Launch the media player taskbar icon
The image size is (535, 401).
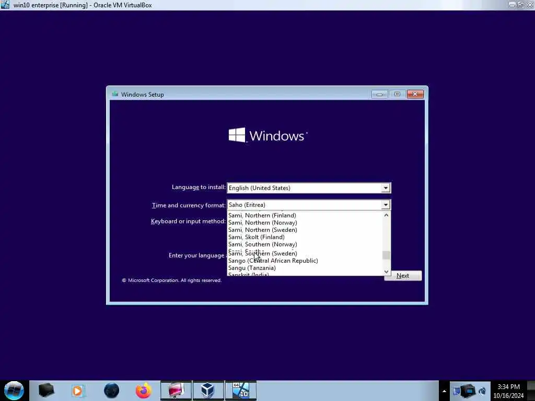[x=77, y=391]
